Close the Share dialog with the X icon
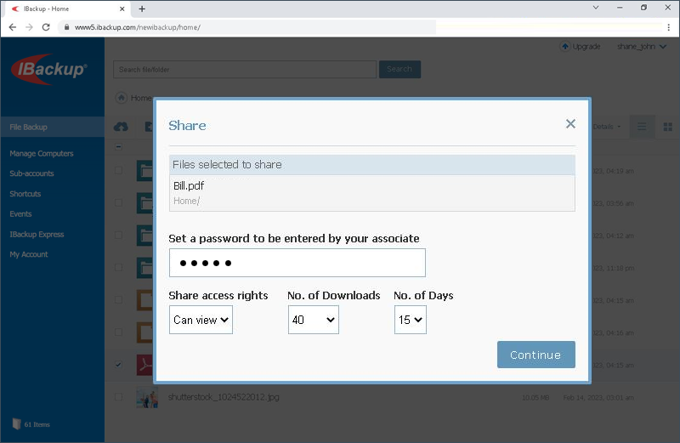 point(570,124)
